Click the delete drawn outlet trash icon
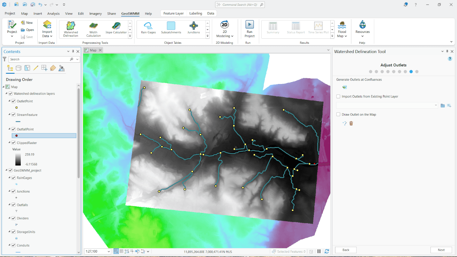Image resolution: width=457 pixels, height=257 pixels. (x=351, y=123)
